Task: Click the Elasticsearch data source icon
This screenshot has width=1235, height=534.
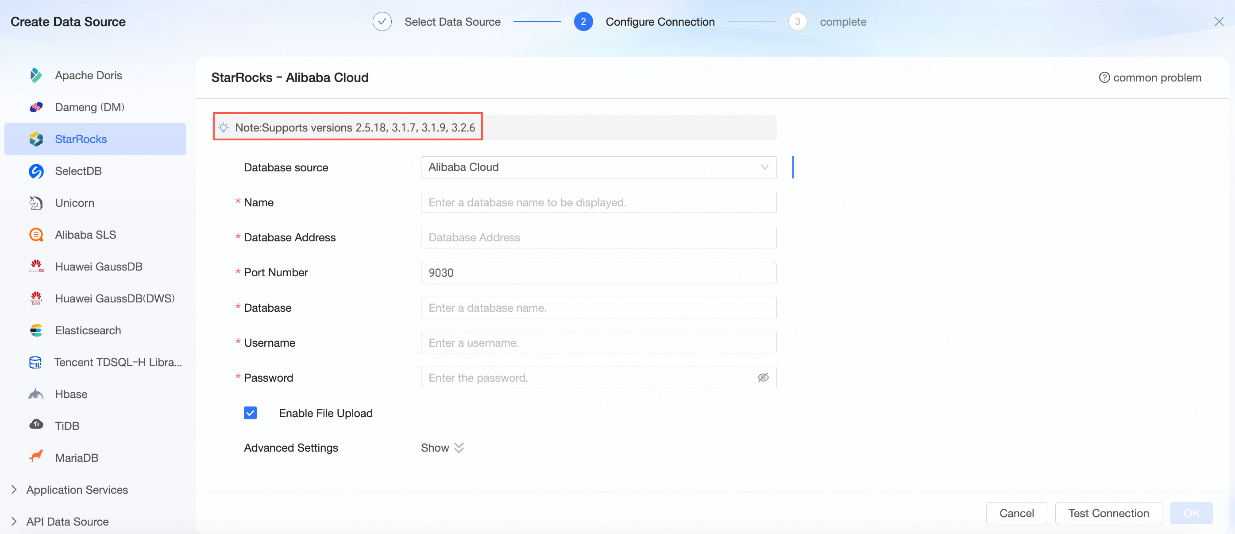Action: (x=36, y=330)
